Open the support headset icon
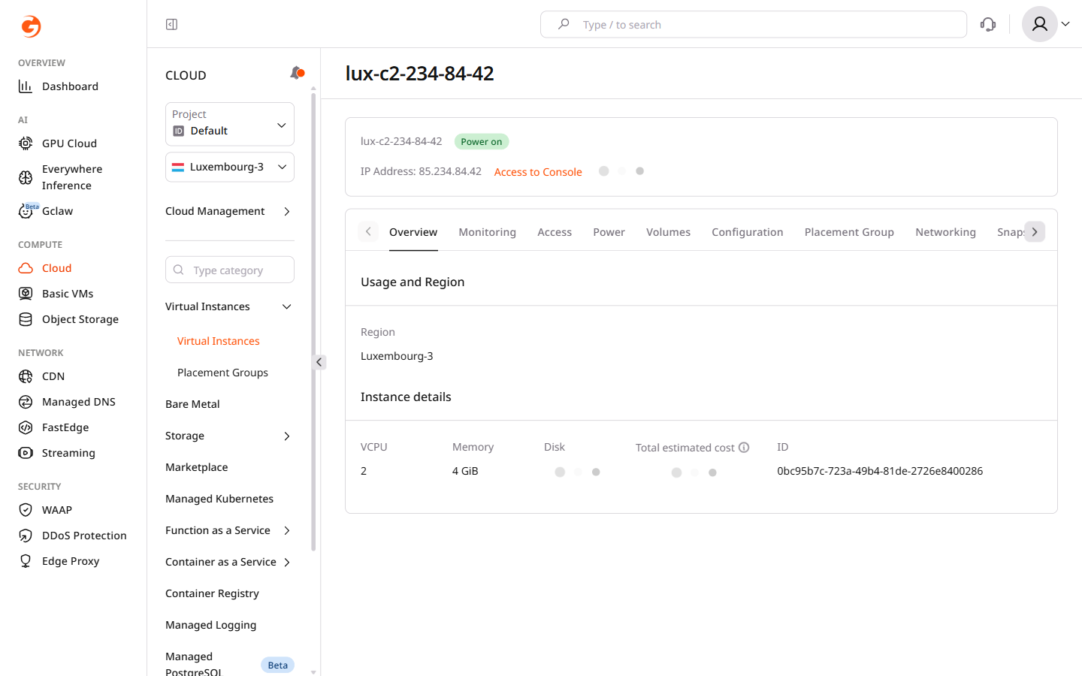Viewport: 1082px width, 676px height. pyautogui.click(x=988, y=25)
